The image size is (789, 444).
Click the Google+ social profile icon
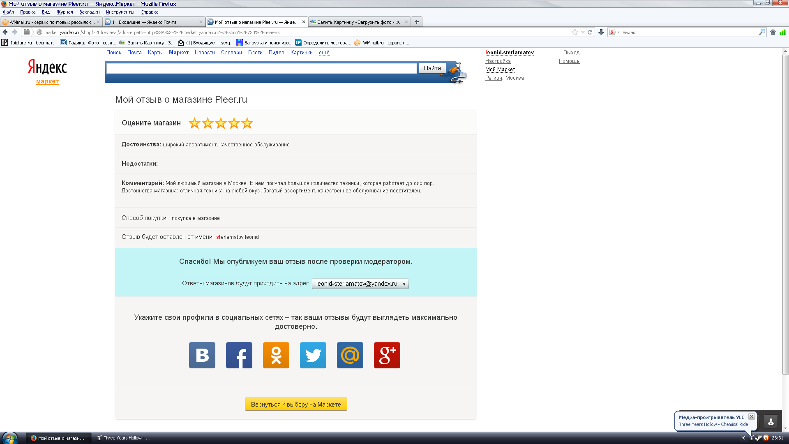point(387,355)
